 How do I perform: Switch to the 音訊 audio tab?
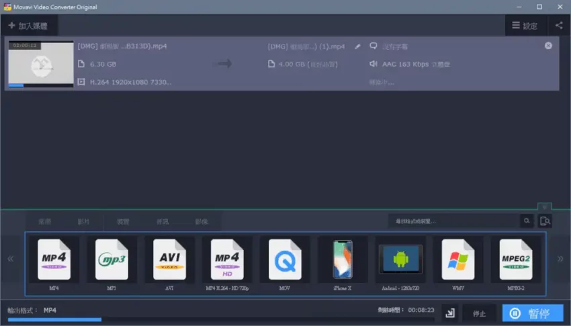[x=163, y=221]
